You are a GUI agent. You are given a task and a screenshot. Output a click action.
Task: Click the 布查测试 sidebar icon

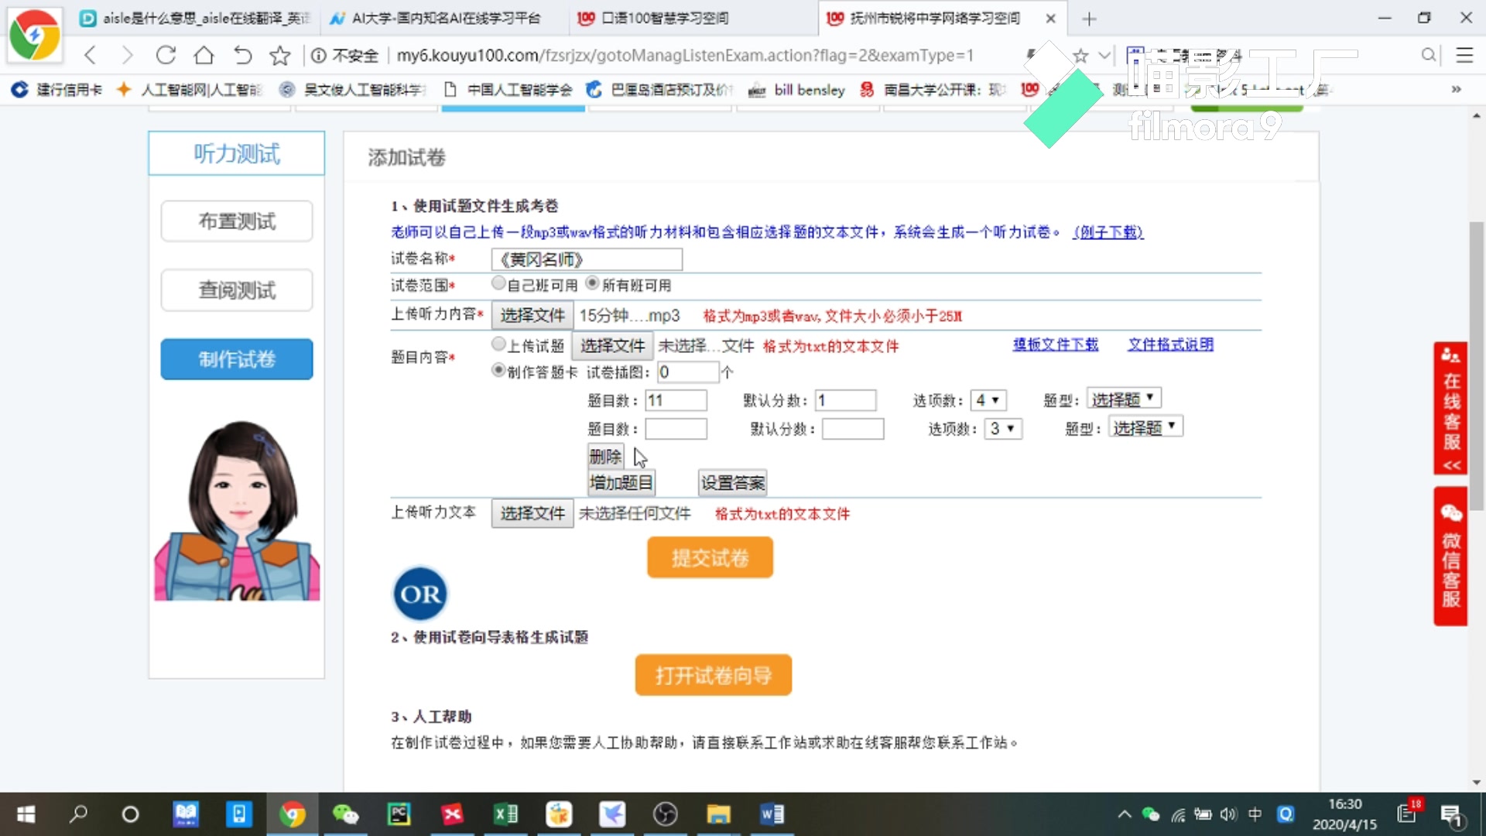[237, 221]
